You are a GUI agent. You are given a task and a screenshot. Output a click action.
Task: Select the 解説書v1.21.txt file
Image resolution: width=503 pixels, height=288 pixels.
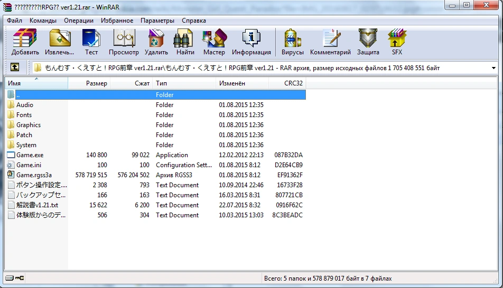pyautogui.click(x=37, y=205)
